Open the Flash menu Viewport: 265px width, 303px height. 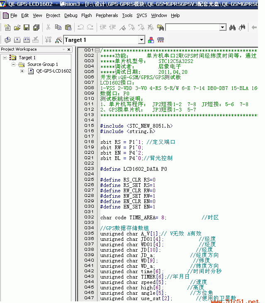point(87,15)
